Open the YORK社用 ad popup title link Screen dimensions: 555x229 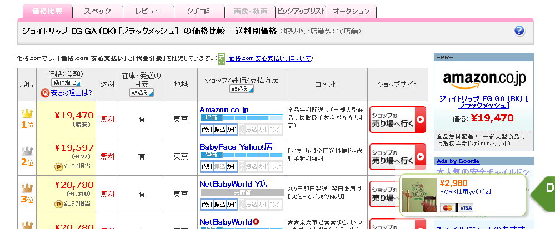[465, 192]
